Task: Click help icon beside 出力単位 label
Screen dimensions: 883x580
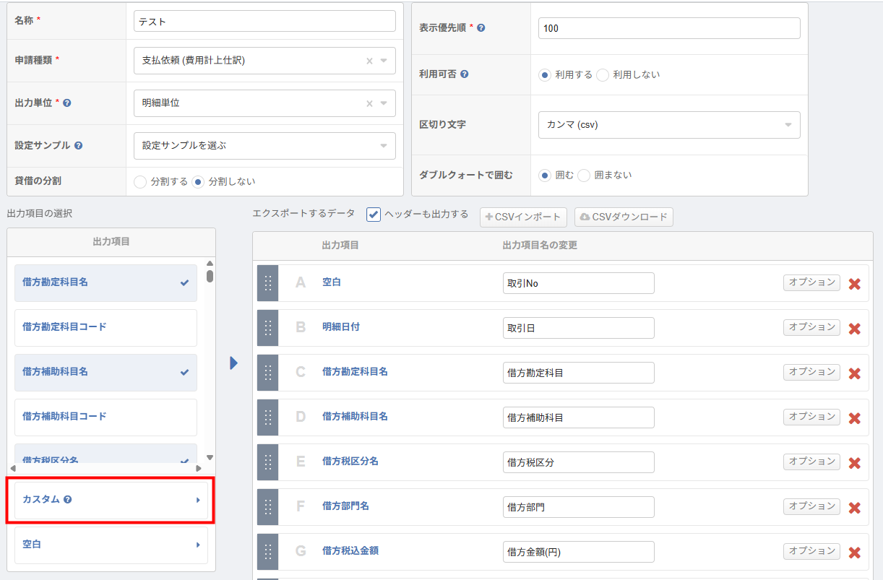Action: pos(67,103)
